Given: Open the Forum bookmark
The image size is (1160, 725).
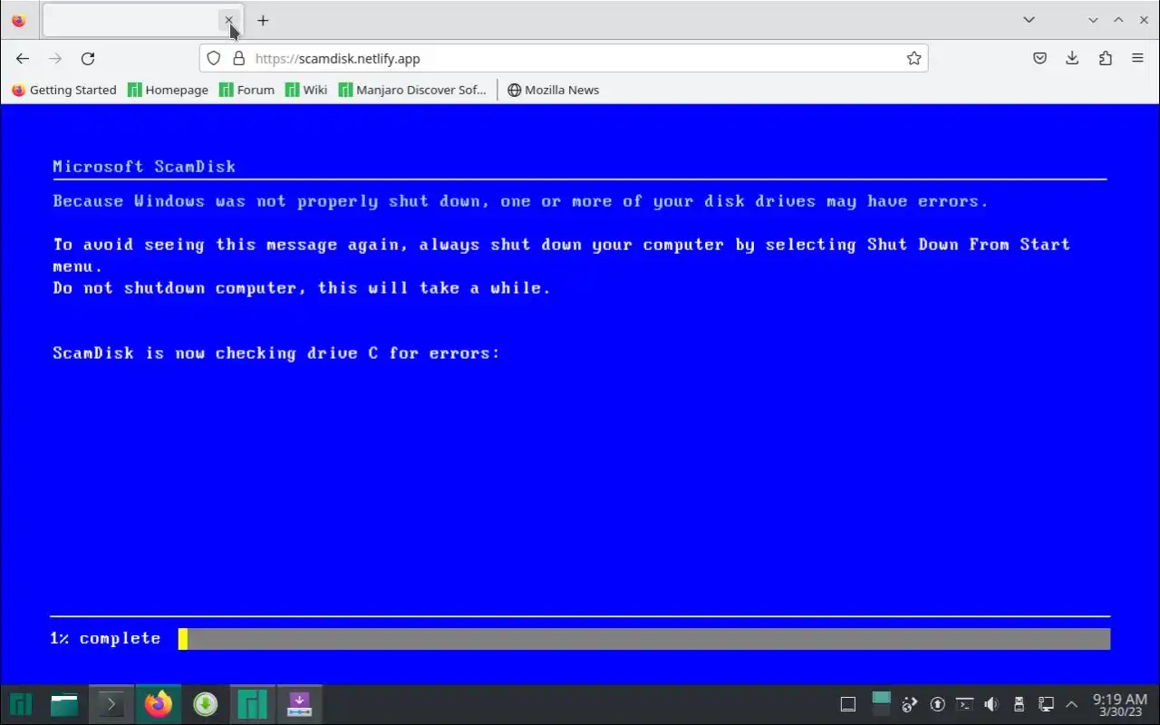Looking at the screenshot, I should click(247, 90).
